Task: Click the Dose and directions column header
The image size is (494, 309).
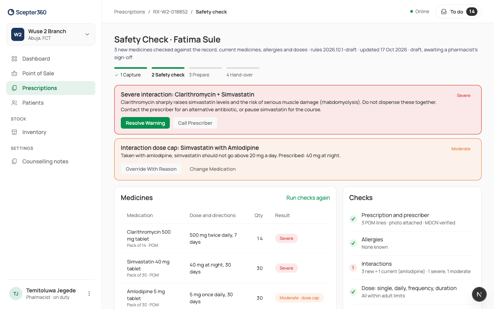Action: [213, 216]
